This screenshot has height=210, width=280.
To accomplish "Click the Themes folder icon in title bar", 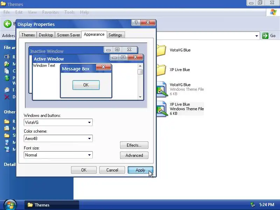I will pos(3,4).
